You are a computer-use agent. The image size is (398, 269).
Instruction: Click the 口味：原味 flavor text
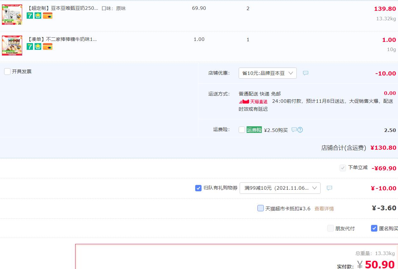[x=114, y=9]
